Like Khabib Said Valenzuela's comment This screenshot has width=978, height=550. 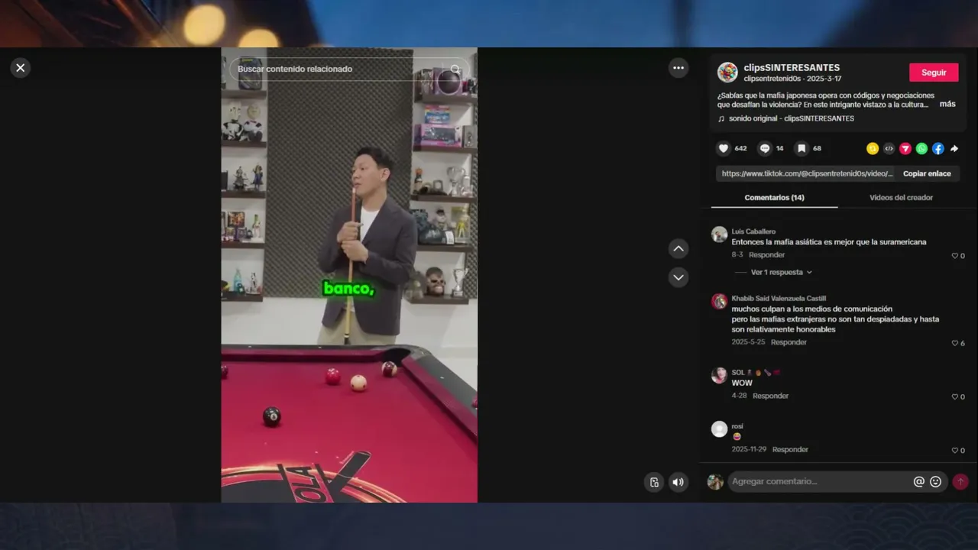(x=955, y=343)
